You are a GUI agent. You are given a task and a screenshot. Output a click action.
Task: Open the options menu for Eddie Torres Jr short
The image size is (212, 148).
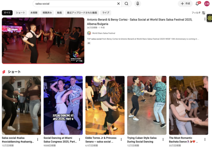coord(121,140)
